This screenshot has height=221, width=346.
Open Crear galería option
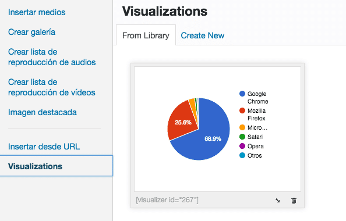pyautogui.click(x=32, y=32)
